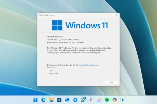Click the 'Microsoft Windows' text line
The height and width of the screenshot is (104, 157).
pos(55,37)
